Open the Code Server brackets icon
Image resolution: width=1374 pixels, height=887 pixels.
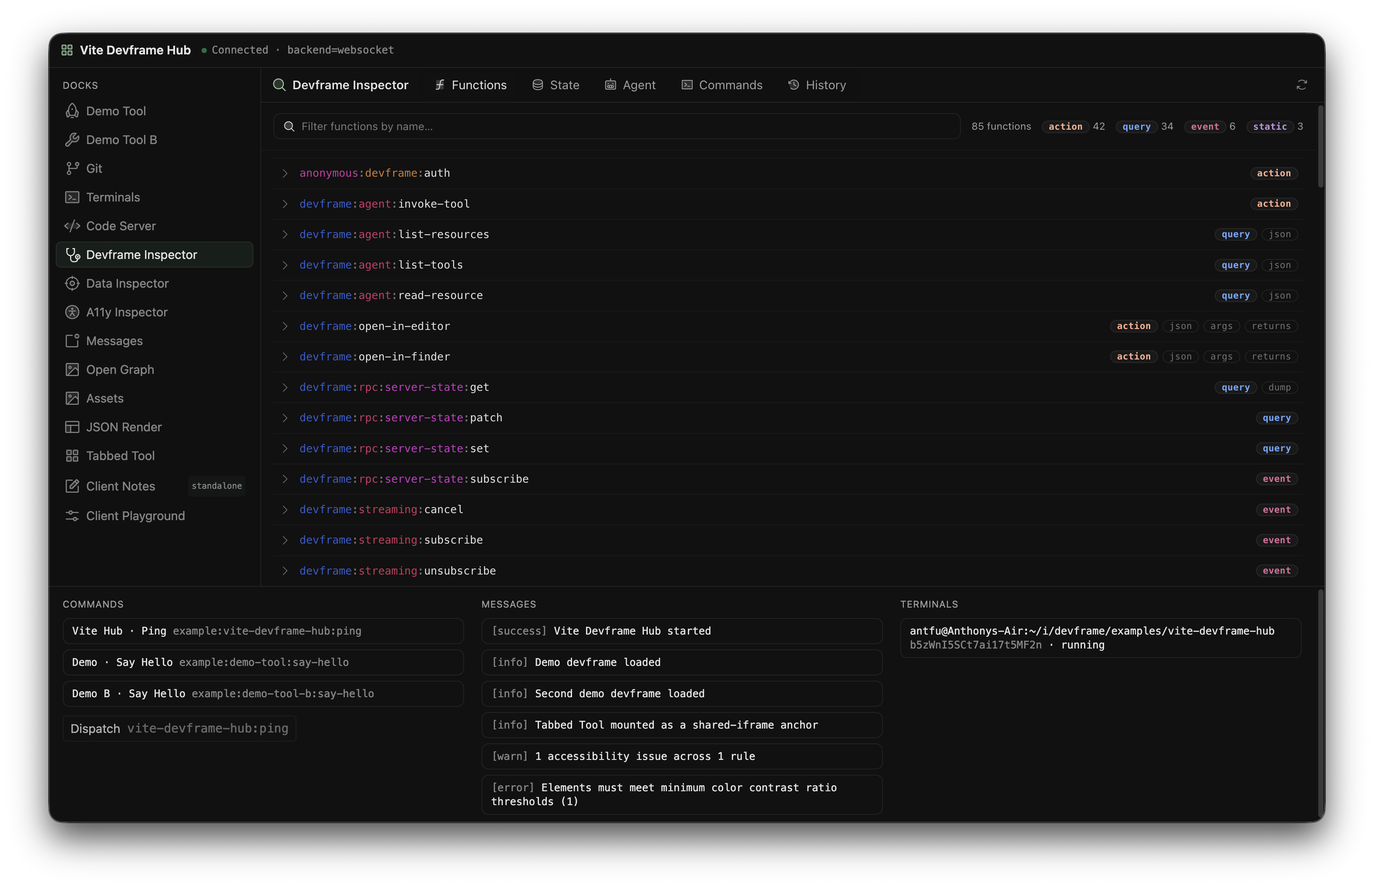click(x=72, y=226)
